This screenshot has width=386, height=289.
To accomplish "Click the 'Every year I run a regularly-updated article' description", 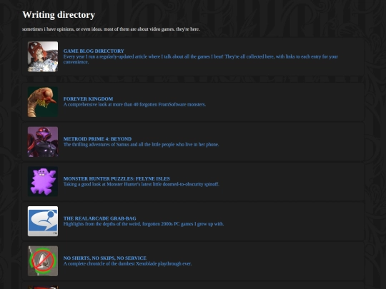I will (201, 59).
